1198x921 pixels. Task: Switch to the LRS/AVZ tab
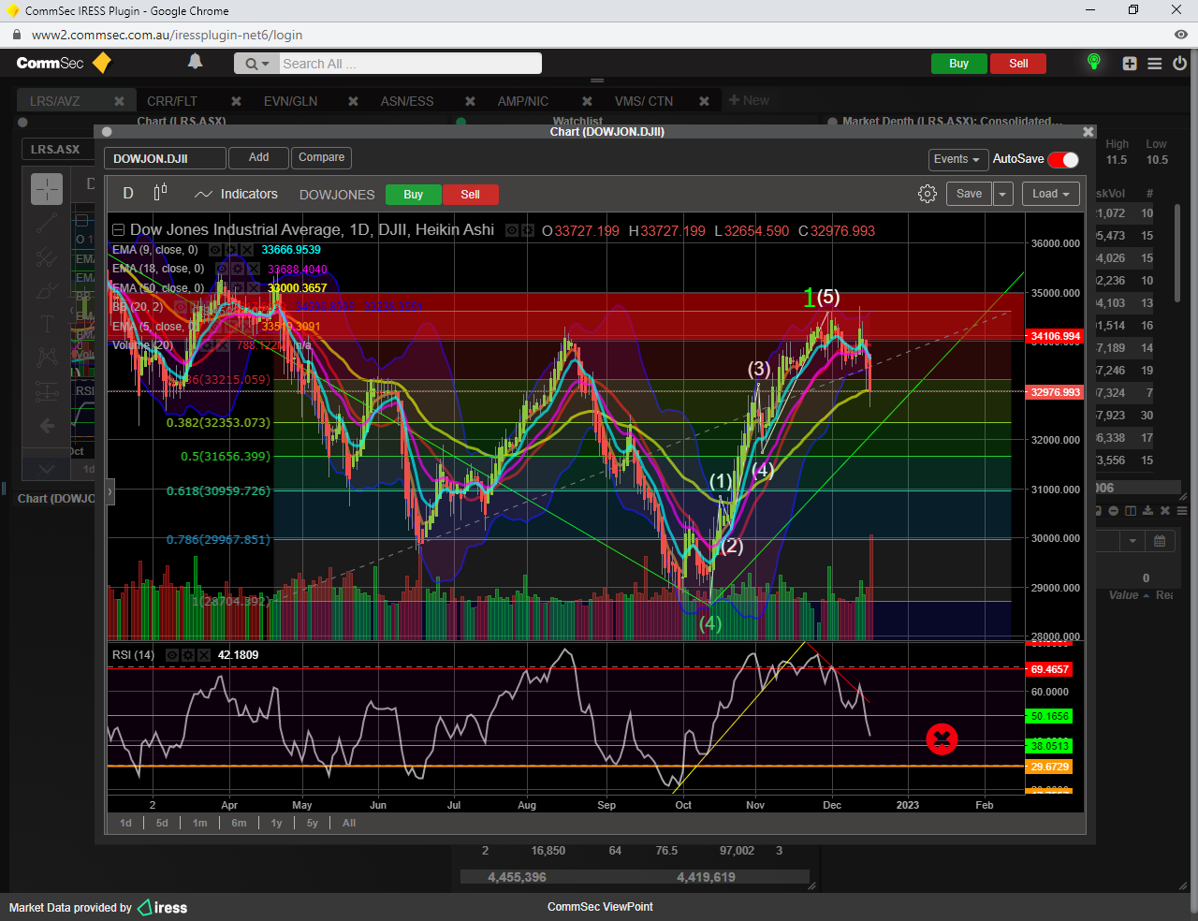[55, 101]
